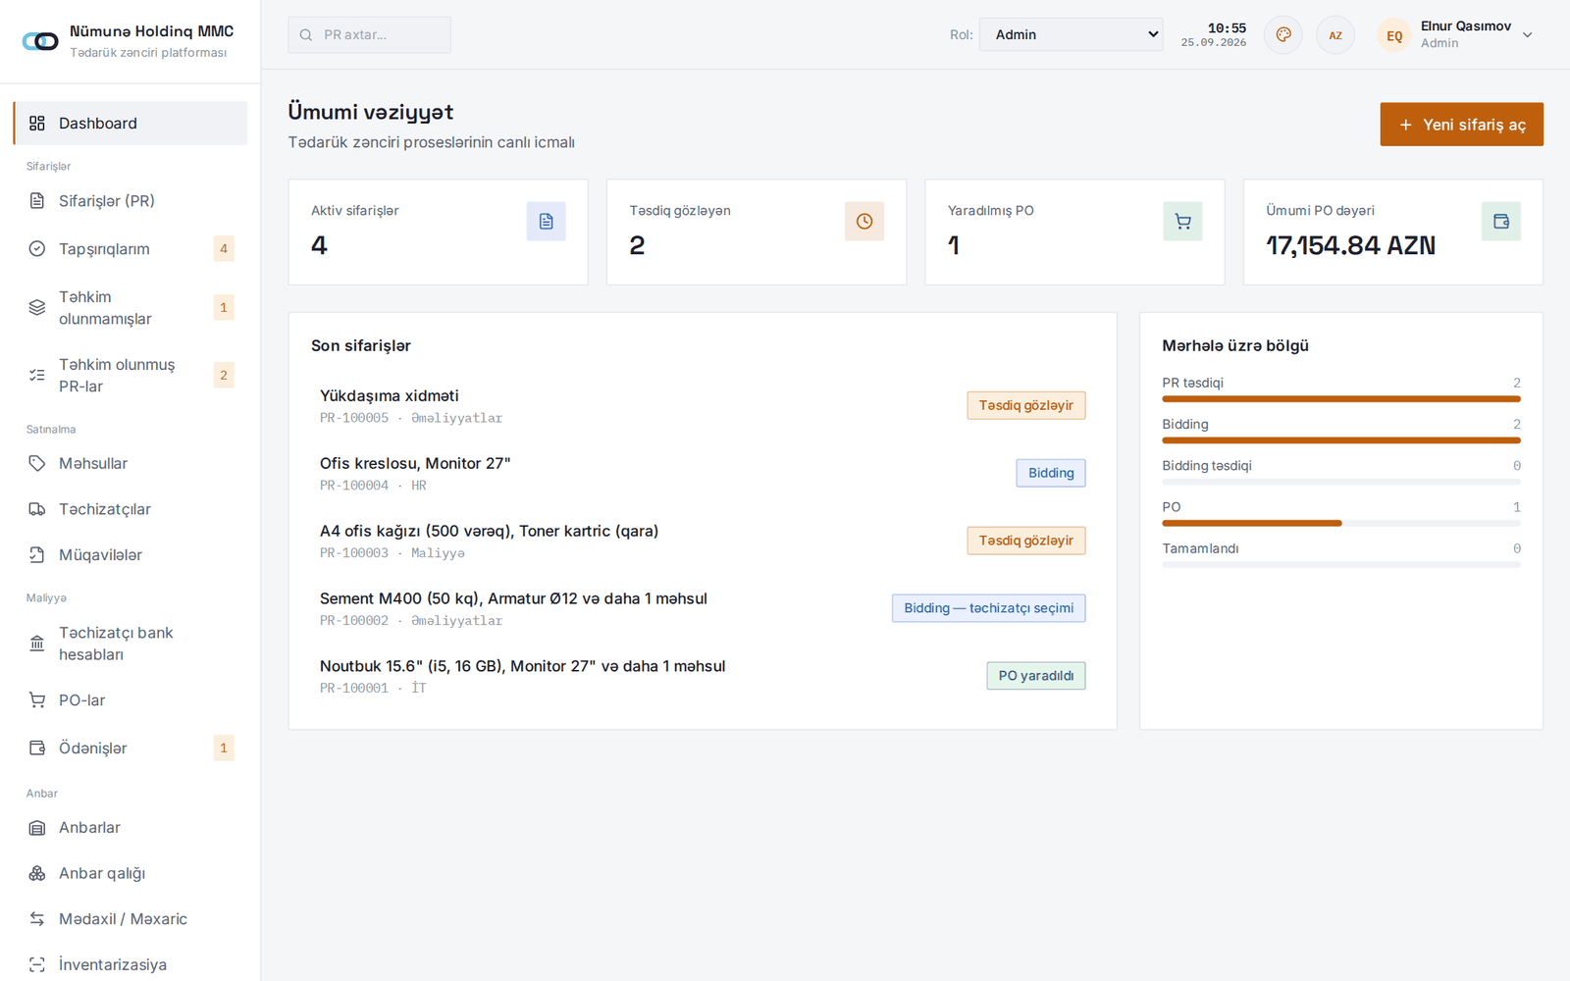
Task: Open Təhkim olunmamışlar menu item
Action: pyautogui.click(x=131, y=308)
